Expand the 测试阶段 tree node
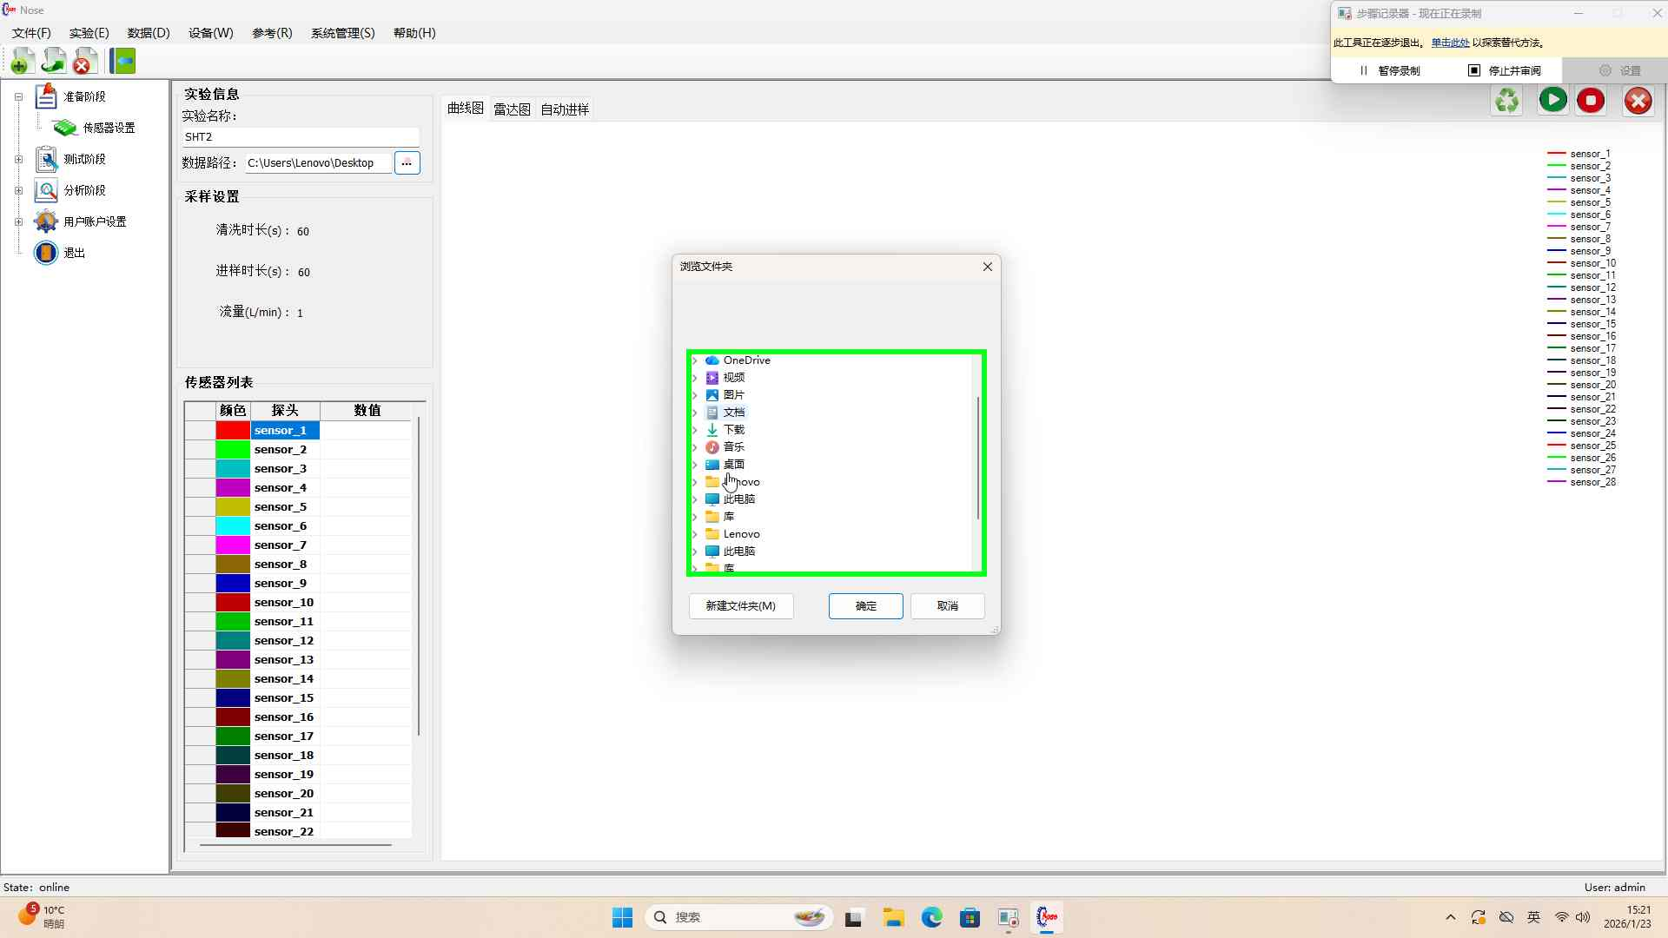Screen dimensions: 1668x938 point(18,160)
